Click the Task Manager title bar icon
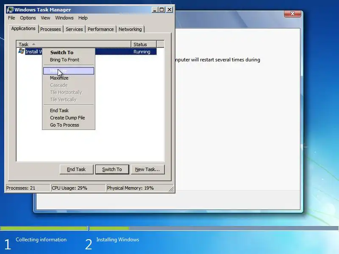Viewport: 339px width, 254px height. click(x=10, y=10)
